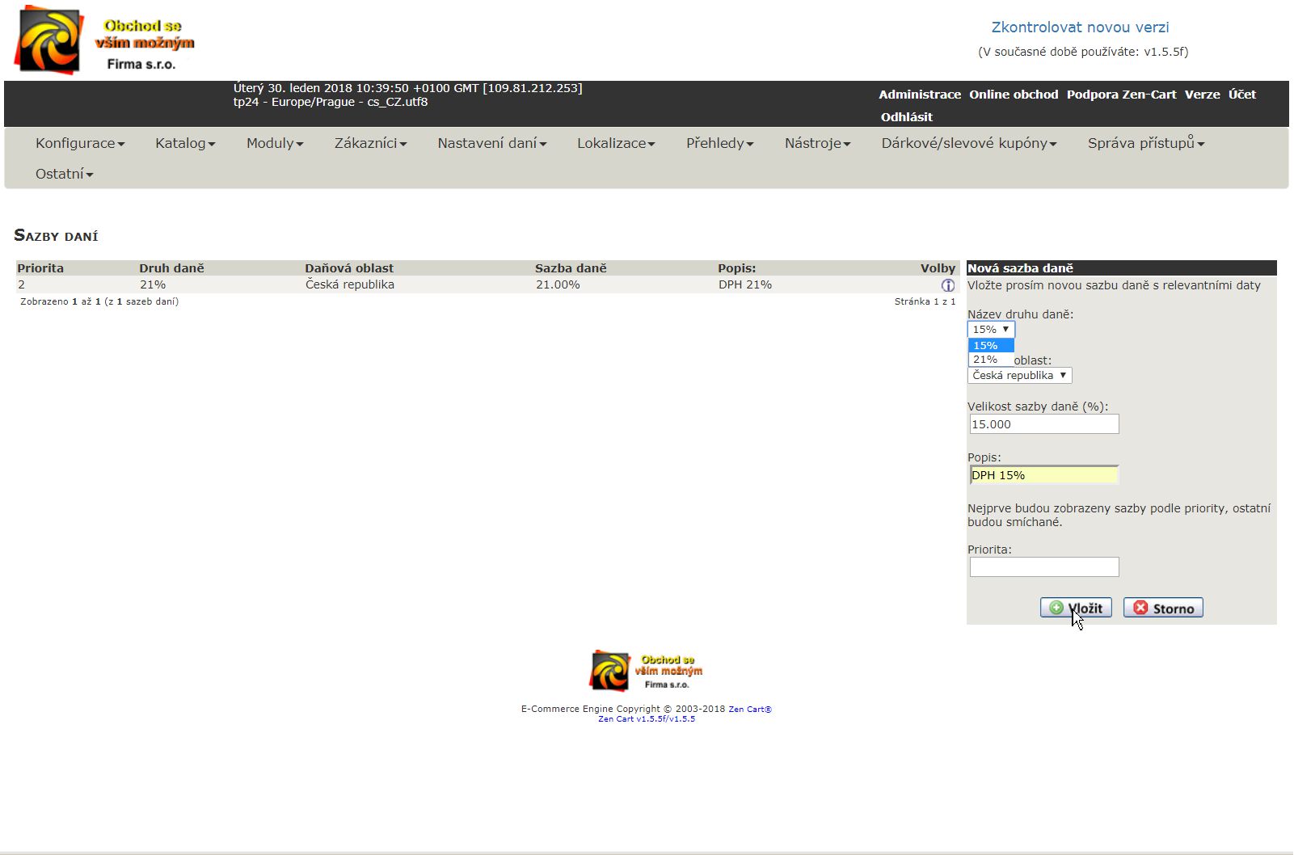Select the Česká republika tax table row
1294x855 pixels.
pos(349,285)
